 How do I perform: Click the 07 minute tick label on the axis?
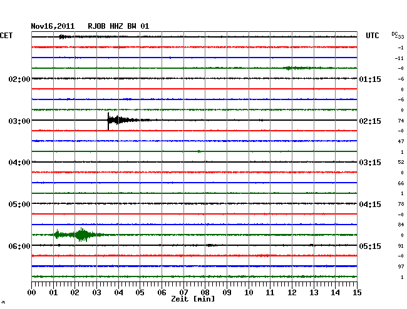(x=183, y=292)
